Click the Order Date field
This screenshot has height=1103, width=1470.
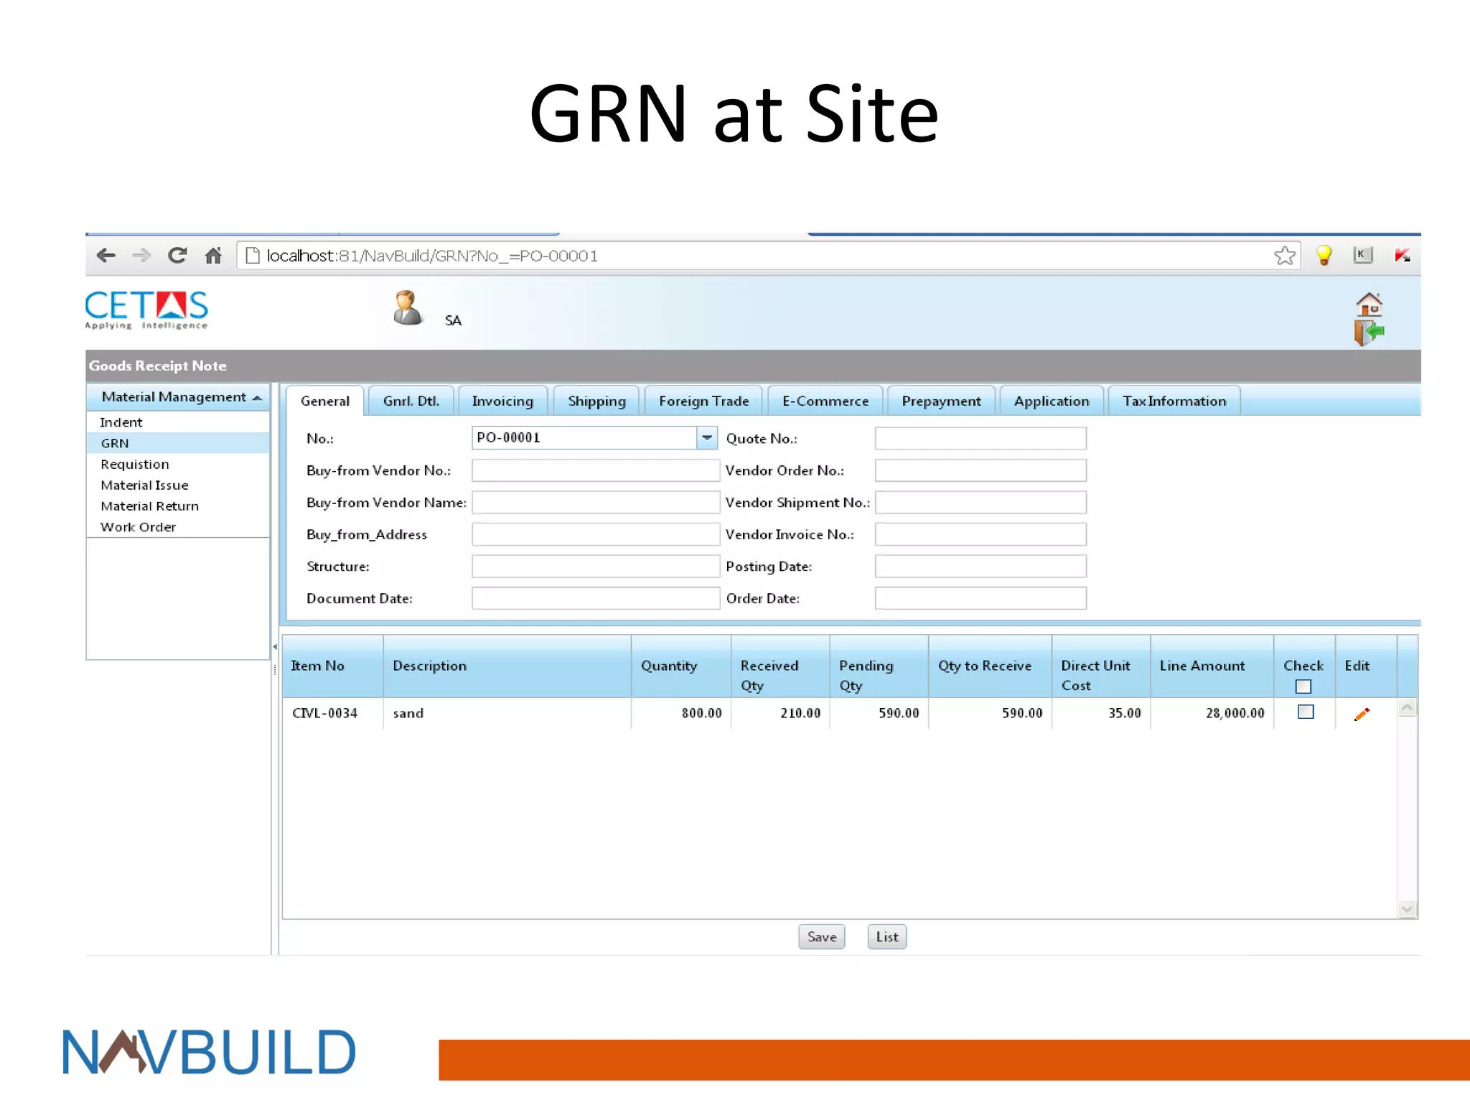pyautogui.click(x=980, y=598)
